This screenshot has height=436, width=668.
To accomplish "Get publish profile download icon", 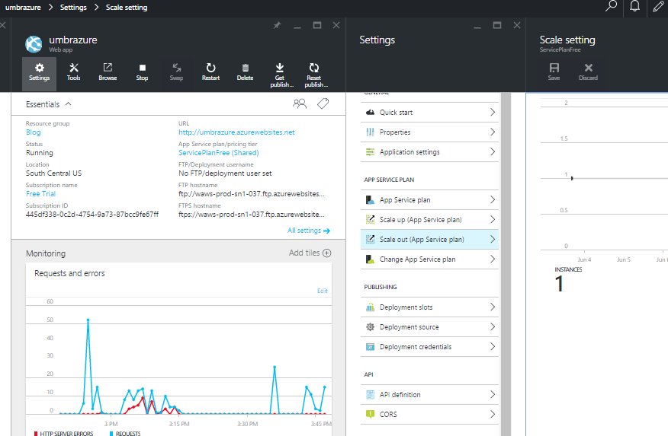I will [279, 68].
